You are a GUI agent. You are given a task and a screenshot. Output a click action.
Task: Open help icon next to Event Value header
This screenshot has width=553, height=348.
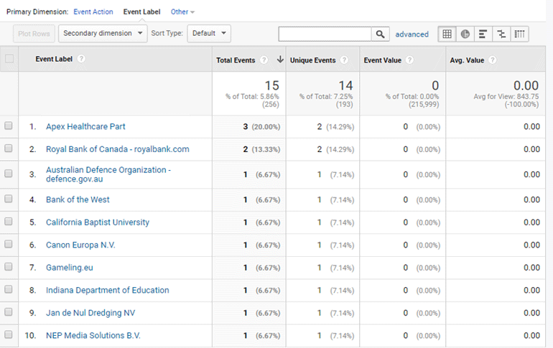(409, 60)
